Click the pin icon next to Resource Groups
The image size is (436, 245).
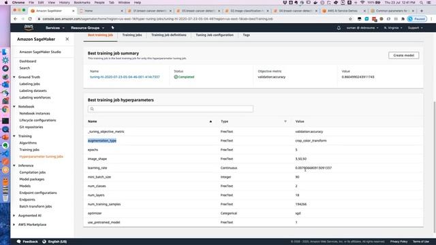(112, 28)
